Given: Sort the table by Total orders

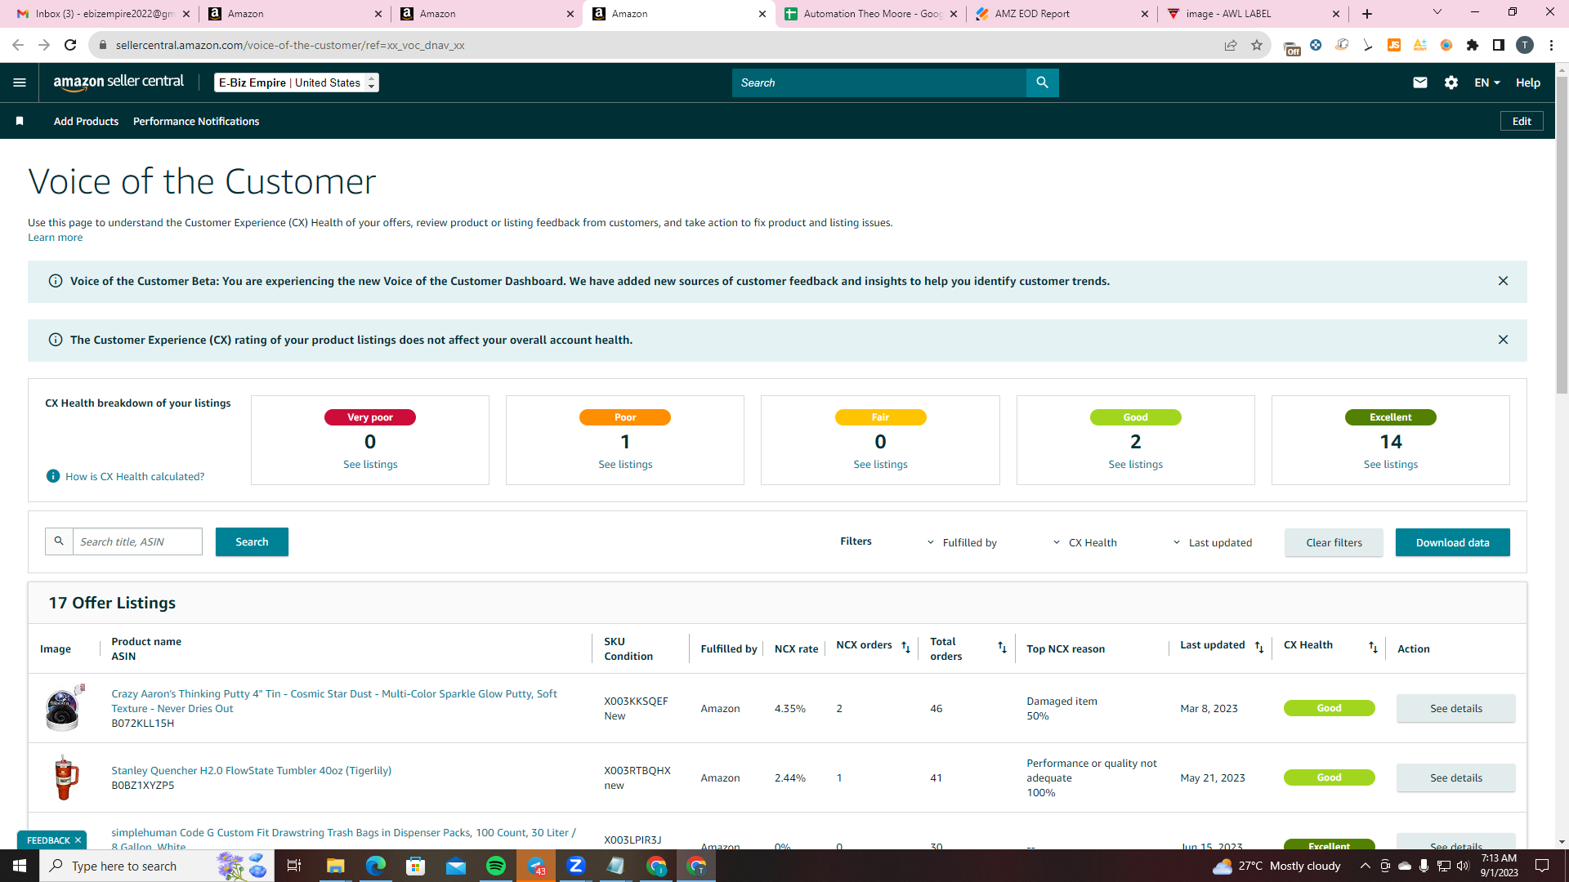Looking at the screenshot, I should (x=1002, y=647).
